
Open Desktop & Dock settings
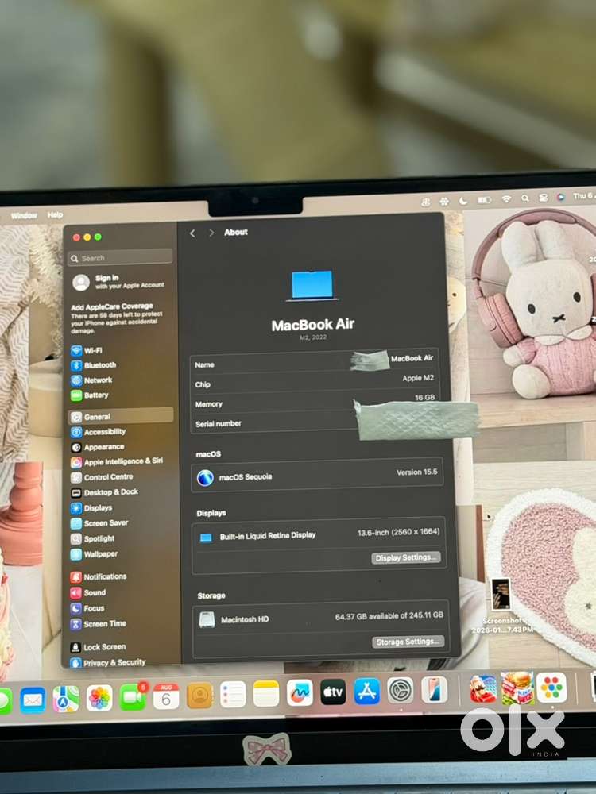[104, 492]
